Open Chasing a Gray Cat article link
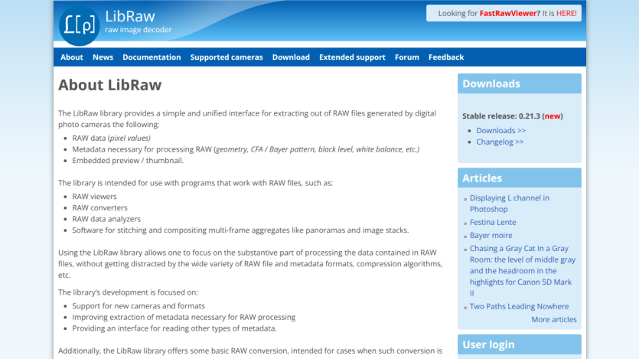The image size is (639, 359). [523, 270]
